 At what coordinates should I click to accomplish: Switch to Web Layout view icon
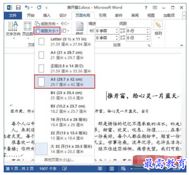click(123, 168)
